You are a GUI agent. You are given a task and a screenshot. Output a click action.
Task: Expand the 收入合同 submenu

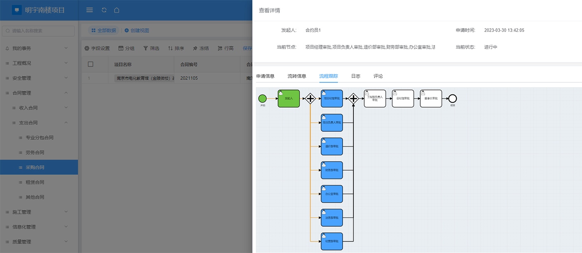click(x=39, y=108)
